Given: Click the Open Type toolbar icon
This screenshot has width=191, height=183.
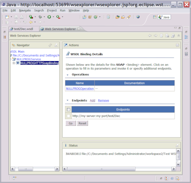Looking at the screenshot, I should pyautogui.click(x=118, y=17).
